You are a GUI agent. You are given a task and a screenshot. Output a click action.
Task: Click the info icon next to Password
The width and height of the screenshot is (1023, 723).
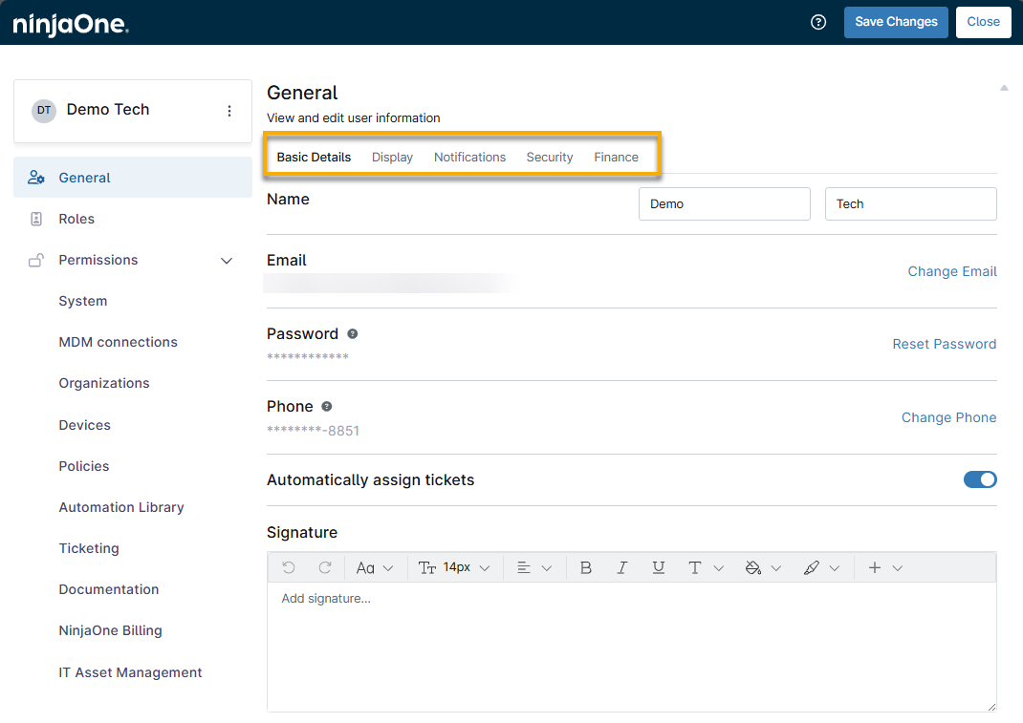point(353,333)
